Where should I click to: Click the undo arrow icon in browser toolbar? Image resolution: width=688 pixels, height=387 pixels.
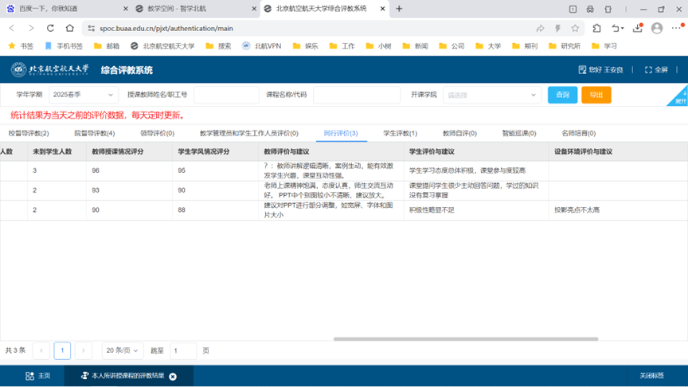pos(617,28)
